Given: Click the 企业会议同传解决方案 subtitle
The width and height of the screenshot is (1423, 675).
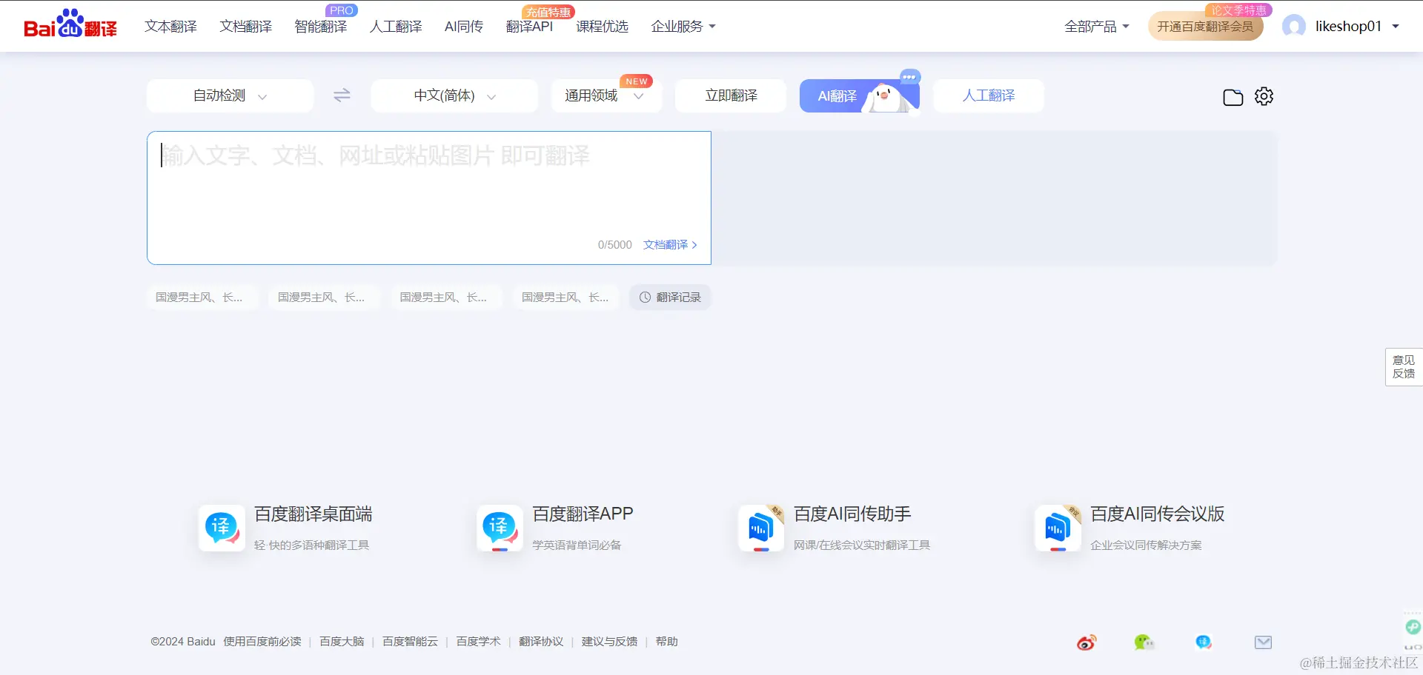Looking at the screenshot, I should [1146, 545].
